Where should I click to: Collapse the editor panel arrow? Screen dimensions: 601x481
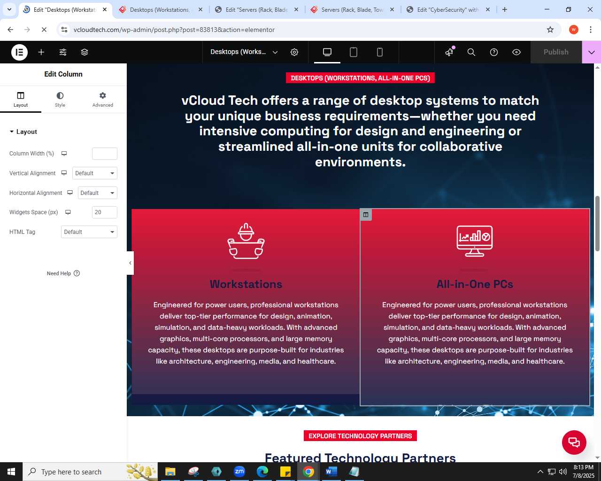pos(130,263)
